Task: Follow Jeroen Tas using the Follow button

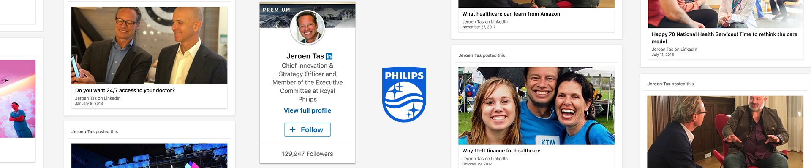Action: pos(308,130)
